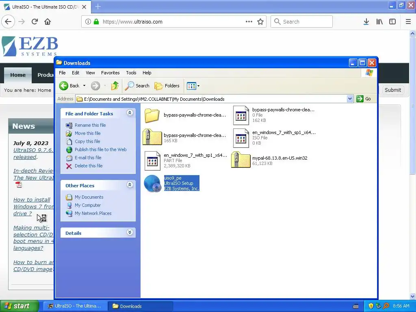This screenshot has height=312, width=416.
Task: Open Firefox downloads arrow icon
Action: 366,22
